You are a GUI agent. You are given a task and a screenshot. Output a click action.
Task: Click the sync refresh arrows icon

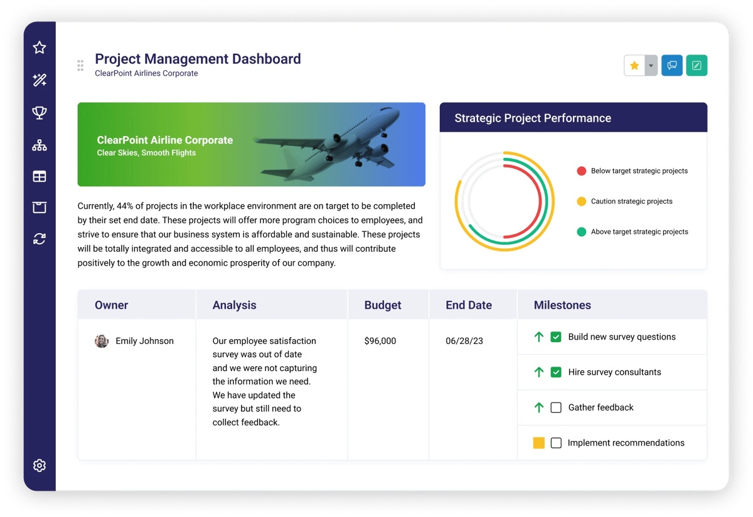40,239
